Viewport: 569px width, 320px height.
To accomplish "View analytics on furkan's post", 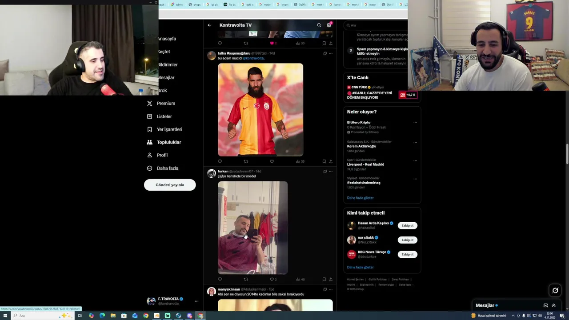I will tap(300, 279).
